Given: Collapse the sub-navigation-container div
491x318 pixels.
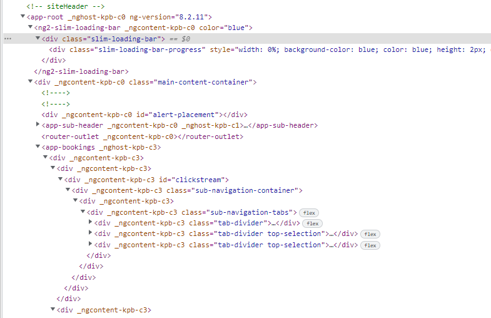Looking at the screenshot, I should 68,190.
